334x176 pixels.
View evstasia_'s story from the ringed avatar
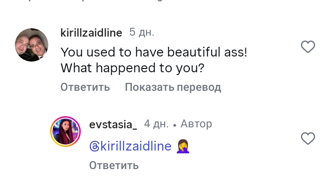pos(65,132)
